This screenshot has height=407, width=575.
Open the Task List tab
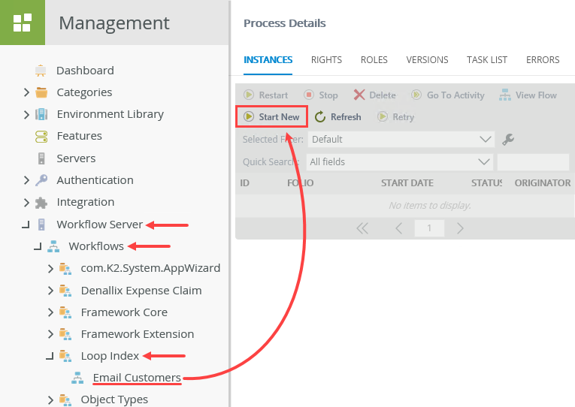pos(487,60)
